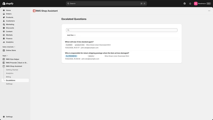This screenshot has width=213, height=120.
Task: Expand the Apps section
Action: [x=5, y=56]
